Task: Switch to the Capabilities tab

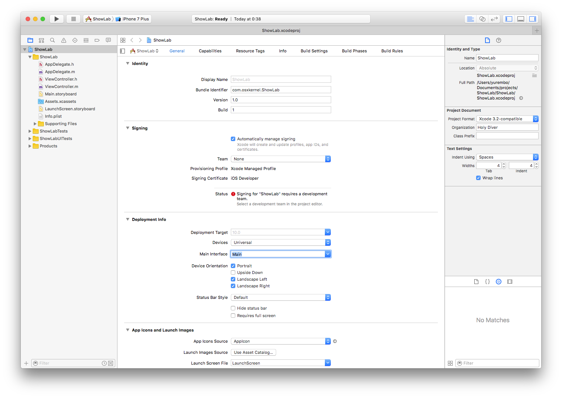Action: [210, 51]
